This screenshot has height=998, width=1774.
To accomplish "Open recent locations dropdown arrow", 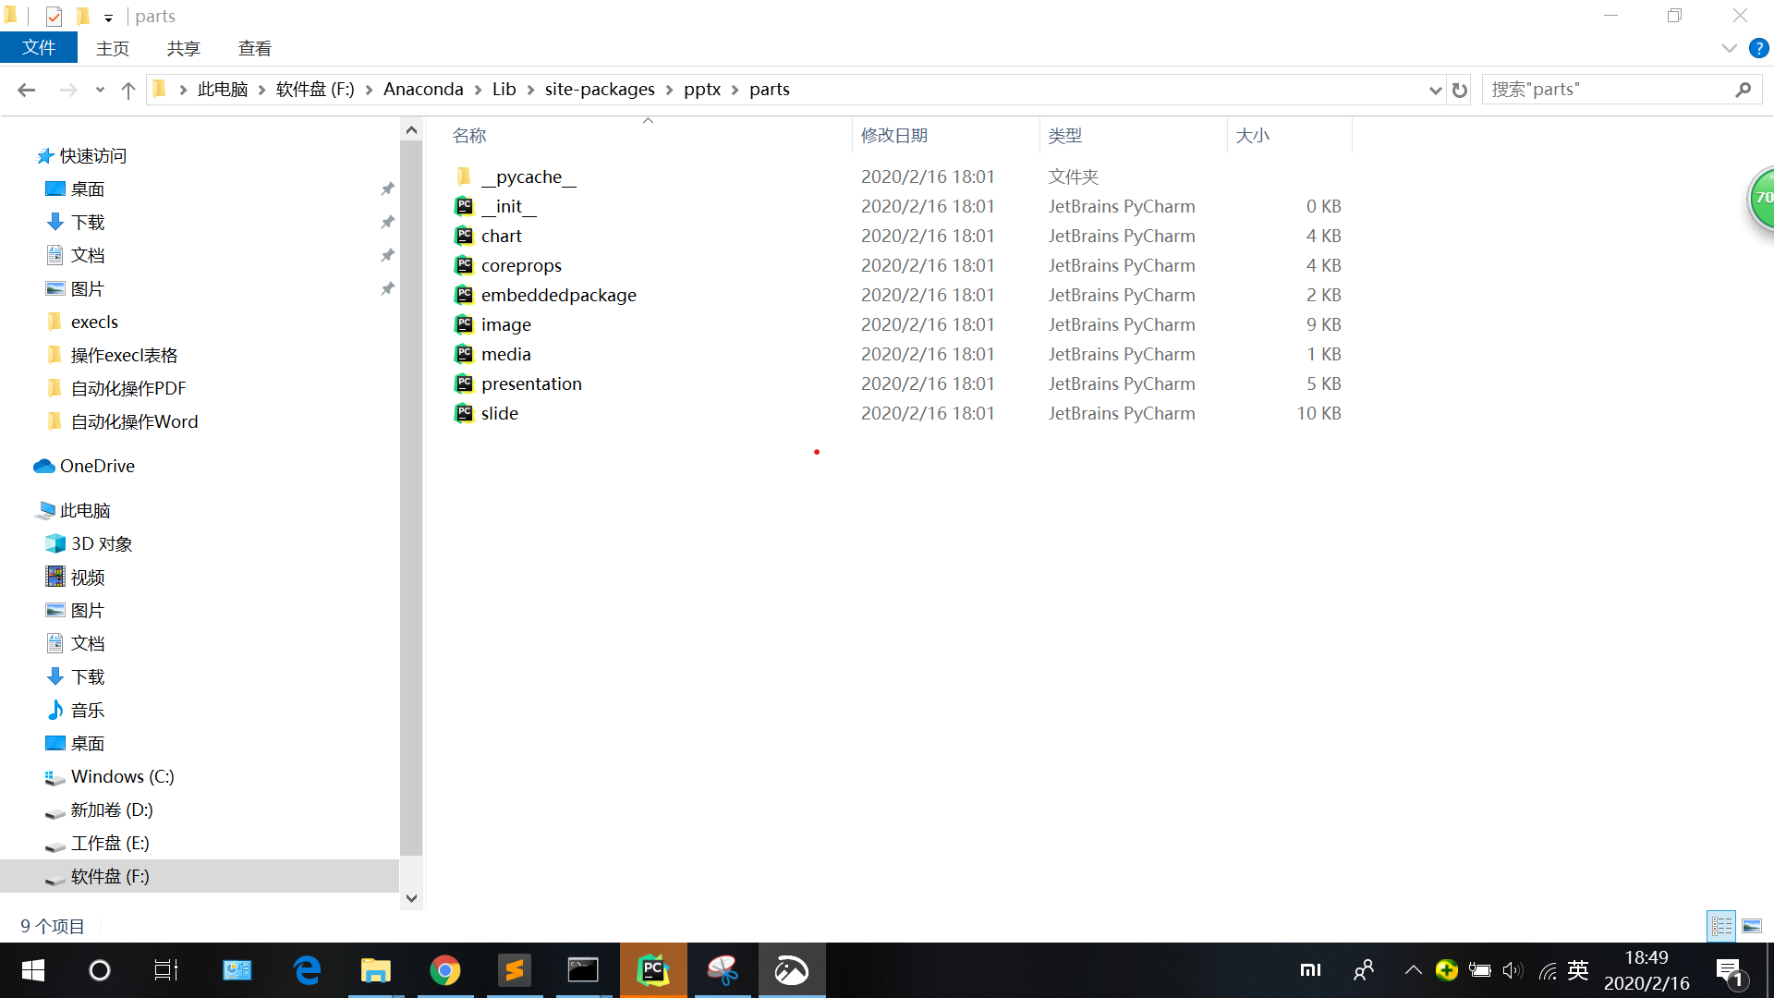I will (100, 90).
